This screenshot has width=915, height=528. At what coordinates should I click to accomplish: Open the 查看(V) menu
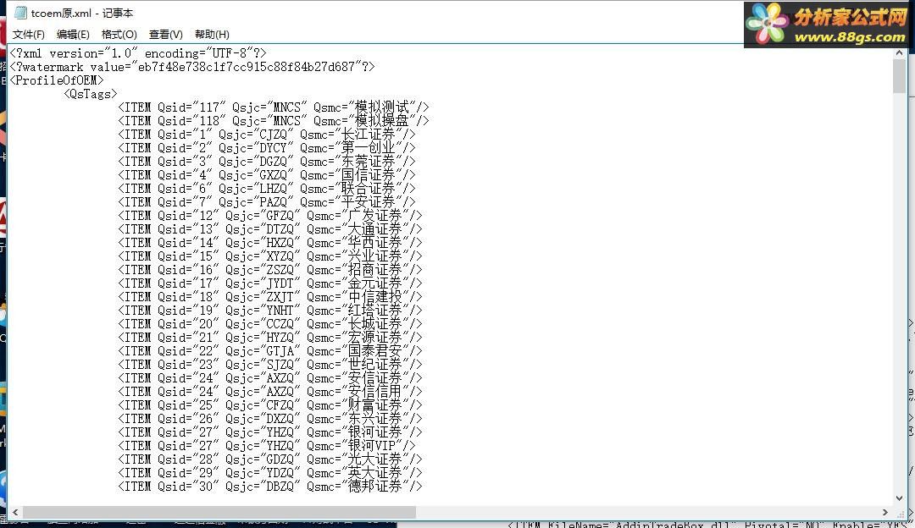(166, 35)
